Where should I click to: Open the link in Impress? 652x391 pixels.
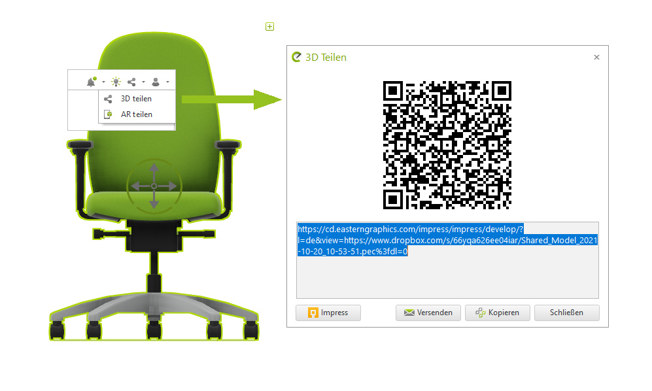(328, 313)
